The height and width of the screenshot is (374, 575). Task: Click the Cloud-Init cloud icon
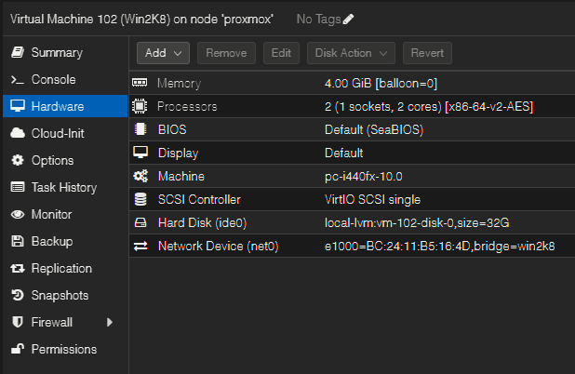click(x=18, y=133)
